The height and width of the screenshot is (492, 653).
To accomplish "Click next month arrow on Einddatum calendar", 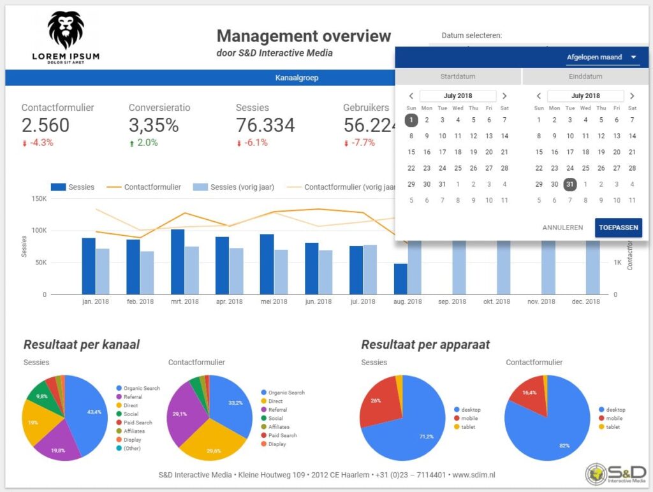I will pos(632,96).
